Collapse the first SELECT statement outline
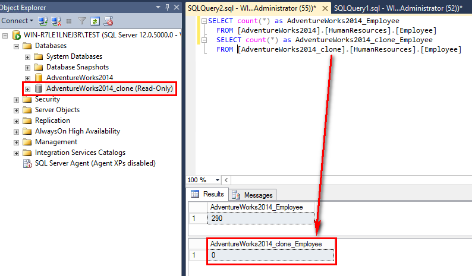472x276 pixels. coord(204,21)
